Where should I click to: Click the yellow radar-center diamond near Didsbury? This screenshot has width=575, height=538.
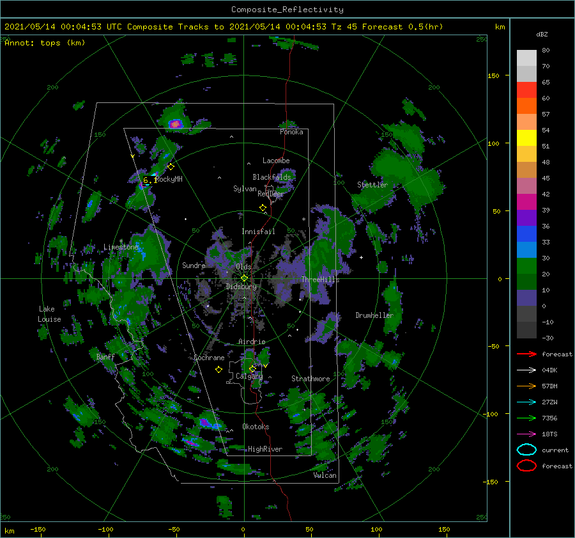click(x=244, y=278)
